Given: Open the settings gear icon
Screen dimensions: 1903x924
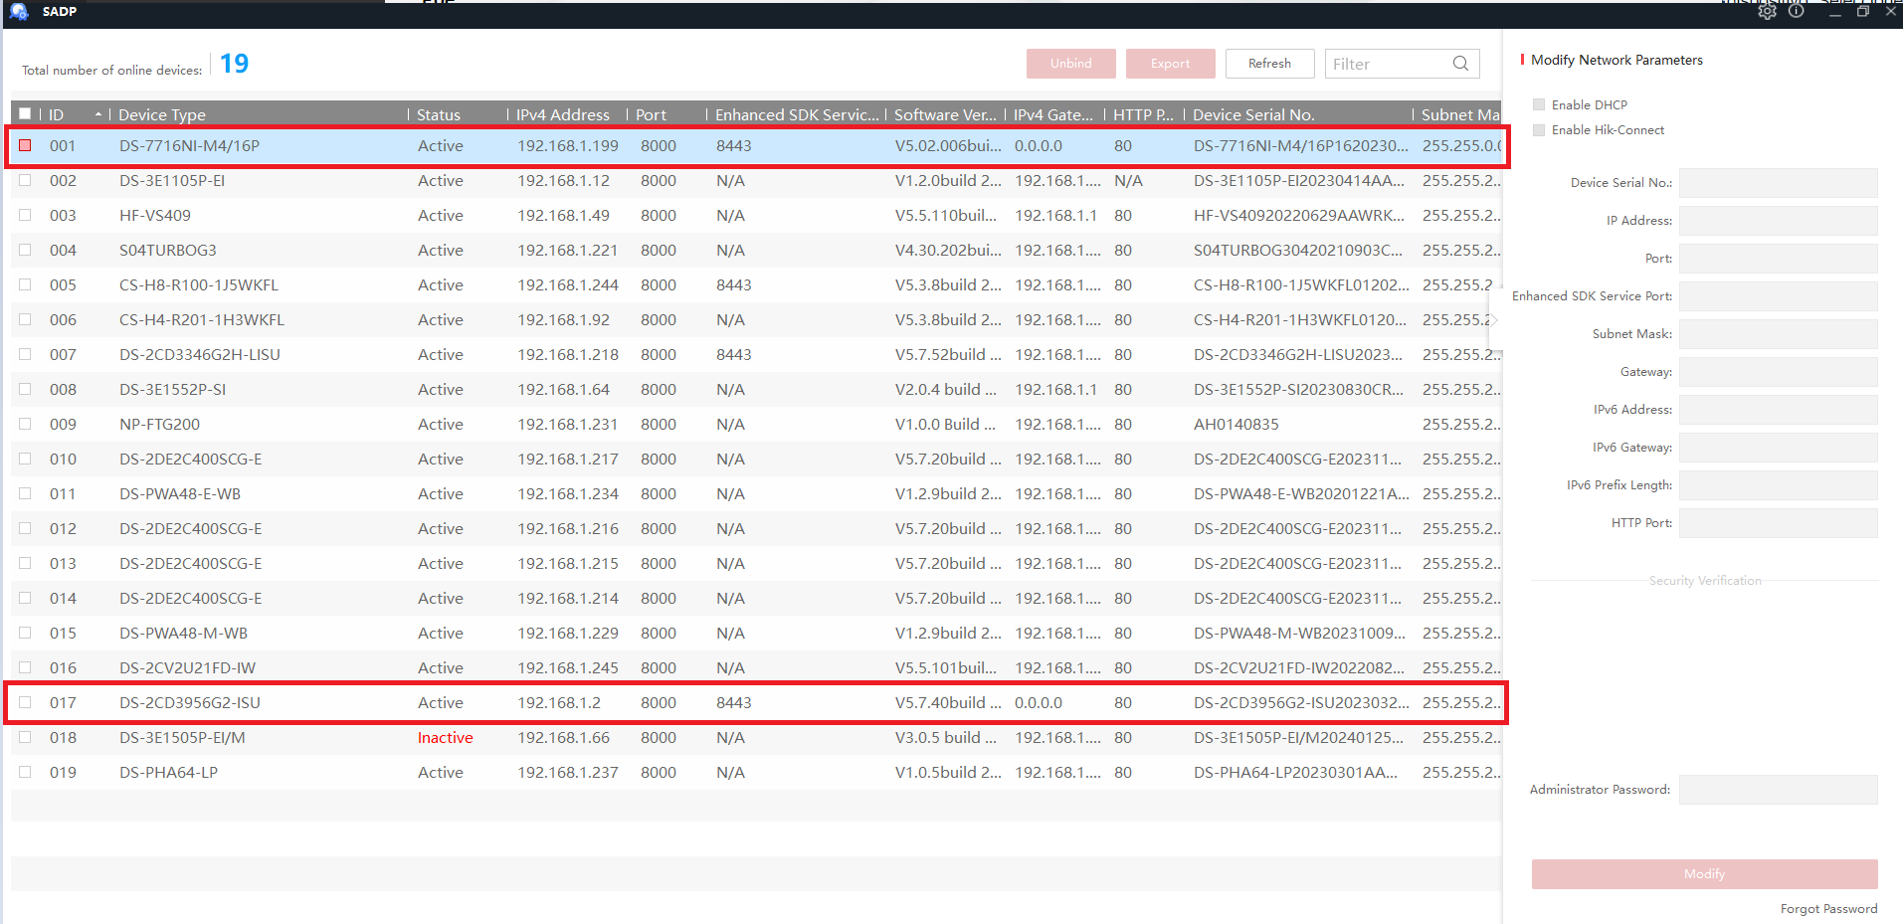Looking at the screenshot, I should pyautogui.click(x=1767, y=12).
